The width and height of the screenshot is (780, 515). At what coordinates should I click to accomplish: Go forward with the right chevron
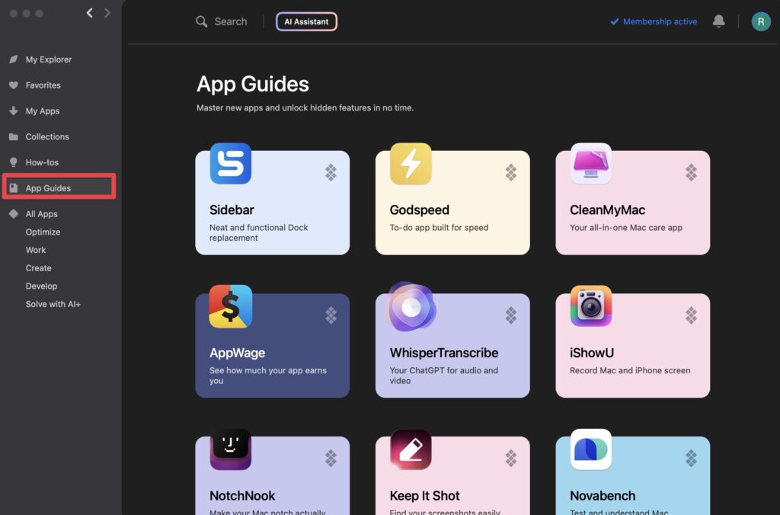click(107, 13)
